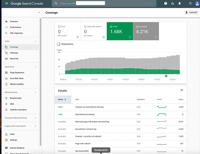Open the users and permissions icon
This screenshot has height=154, width=200.
pyautogui.click(x=172, y=3)
